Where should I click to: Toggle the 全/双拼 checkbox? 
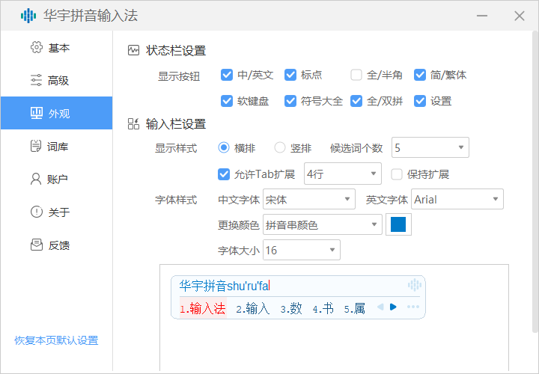click(356, 101)
